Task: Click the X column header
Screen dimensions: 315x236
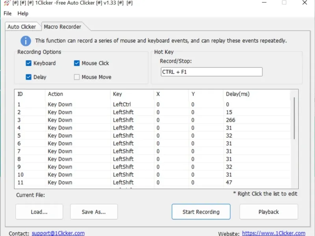Action: coord(171,94)
